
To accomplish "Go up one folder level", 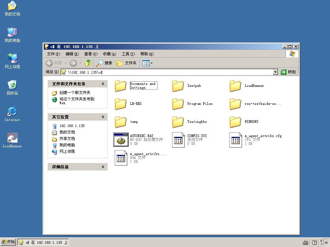I will coord(88,63).
